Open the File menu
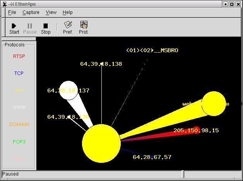243x181 pixels. coord(12,12)
